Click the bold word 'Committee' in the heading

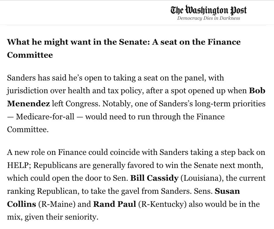click(x=30, y=55)
